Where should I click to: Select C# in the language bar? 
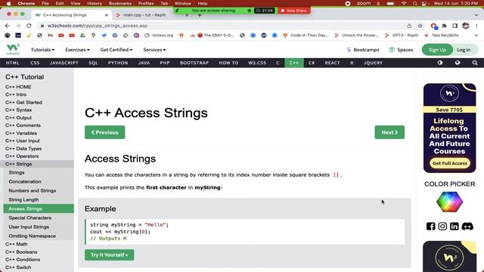pyautogui.click(x=312, y=63)
